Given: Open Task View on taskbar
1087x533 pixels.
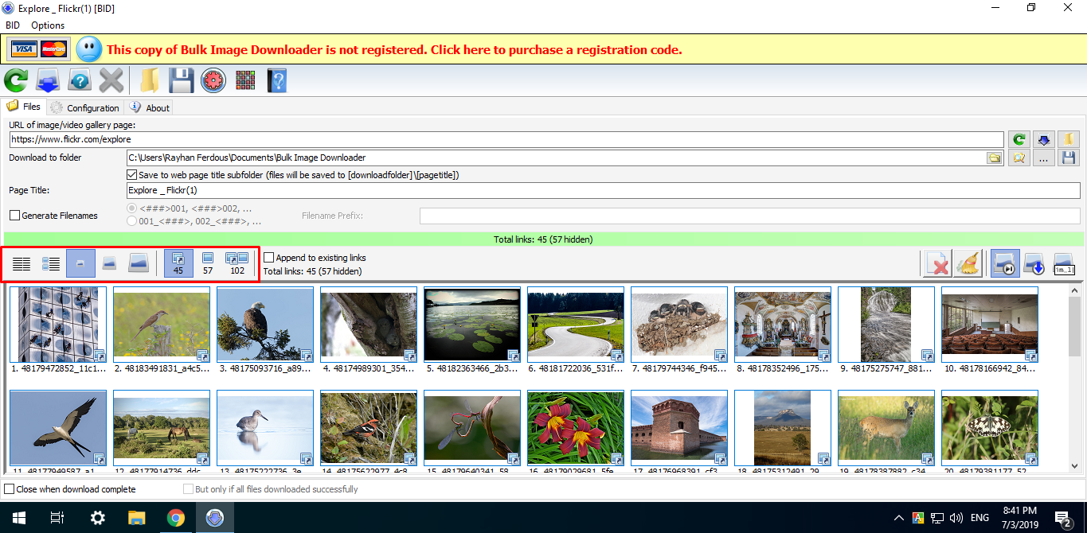Looking at the screenshot, I should [57, 518].
